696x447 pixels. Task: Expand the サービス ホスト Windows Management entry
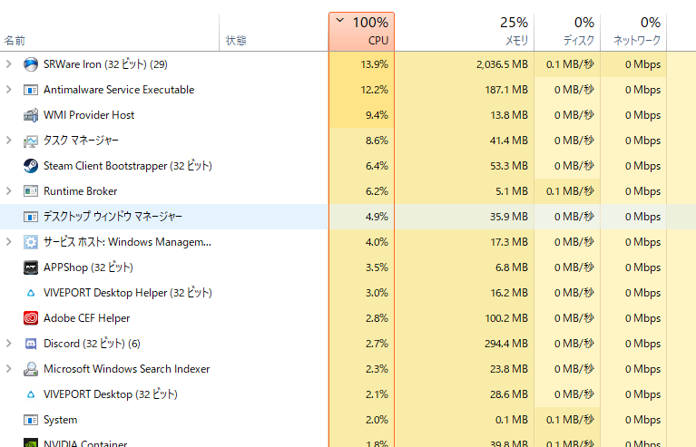click(x=9, y=242)
